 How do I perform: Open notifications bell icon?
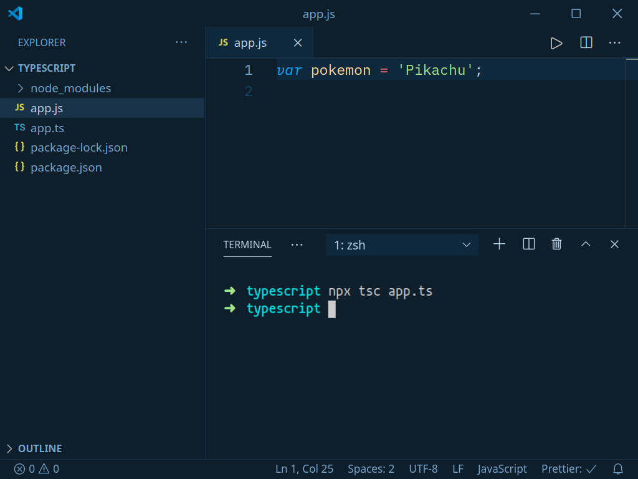617,469
